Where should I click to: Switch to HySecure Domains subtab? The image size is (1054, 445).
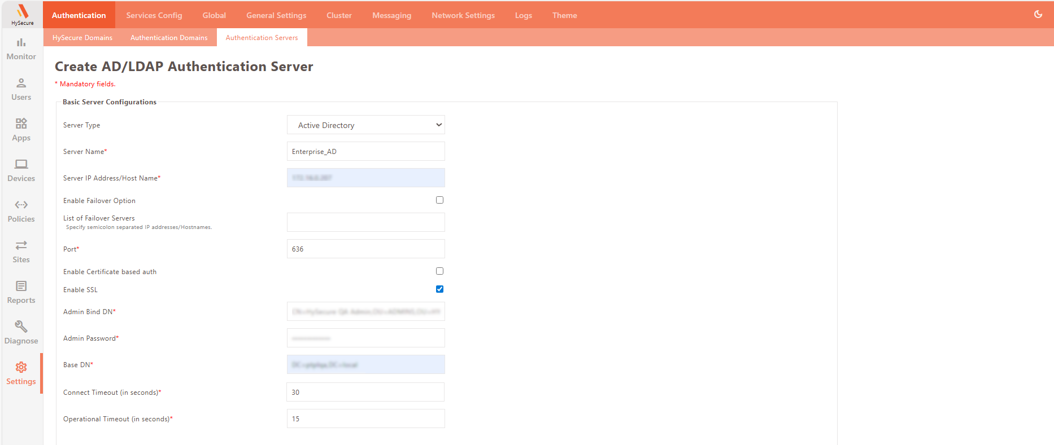pyautogui.click(x=82, y=38)
